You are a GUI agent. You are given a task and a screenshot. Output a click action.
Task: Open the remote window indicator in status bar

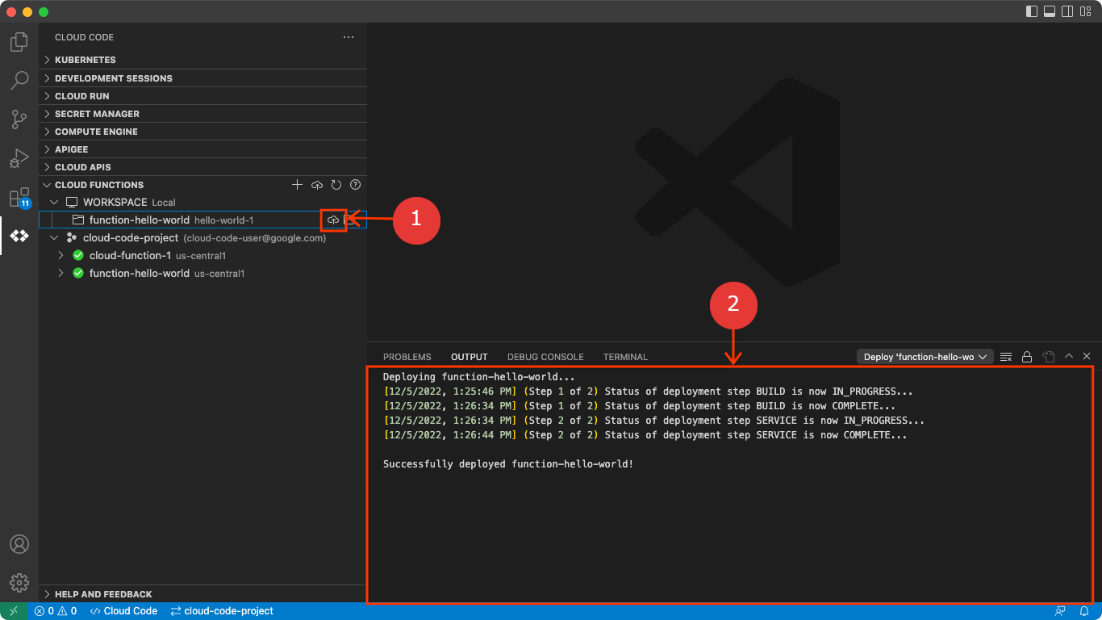[14, 611]
